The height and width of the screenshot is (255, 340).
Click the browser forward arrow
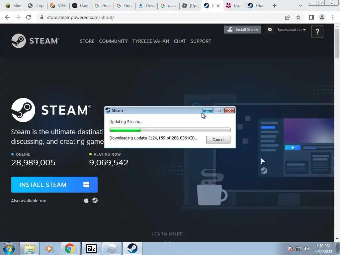[x=18, y=17]
